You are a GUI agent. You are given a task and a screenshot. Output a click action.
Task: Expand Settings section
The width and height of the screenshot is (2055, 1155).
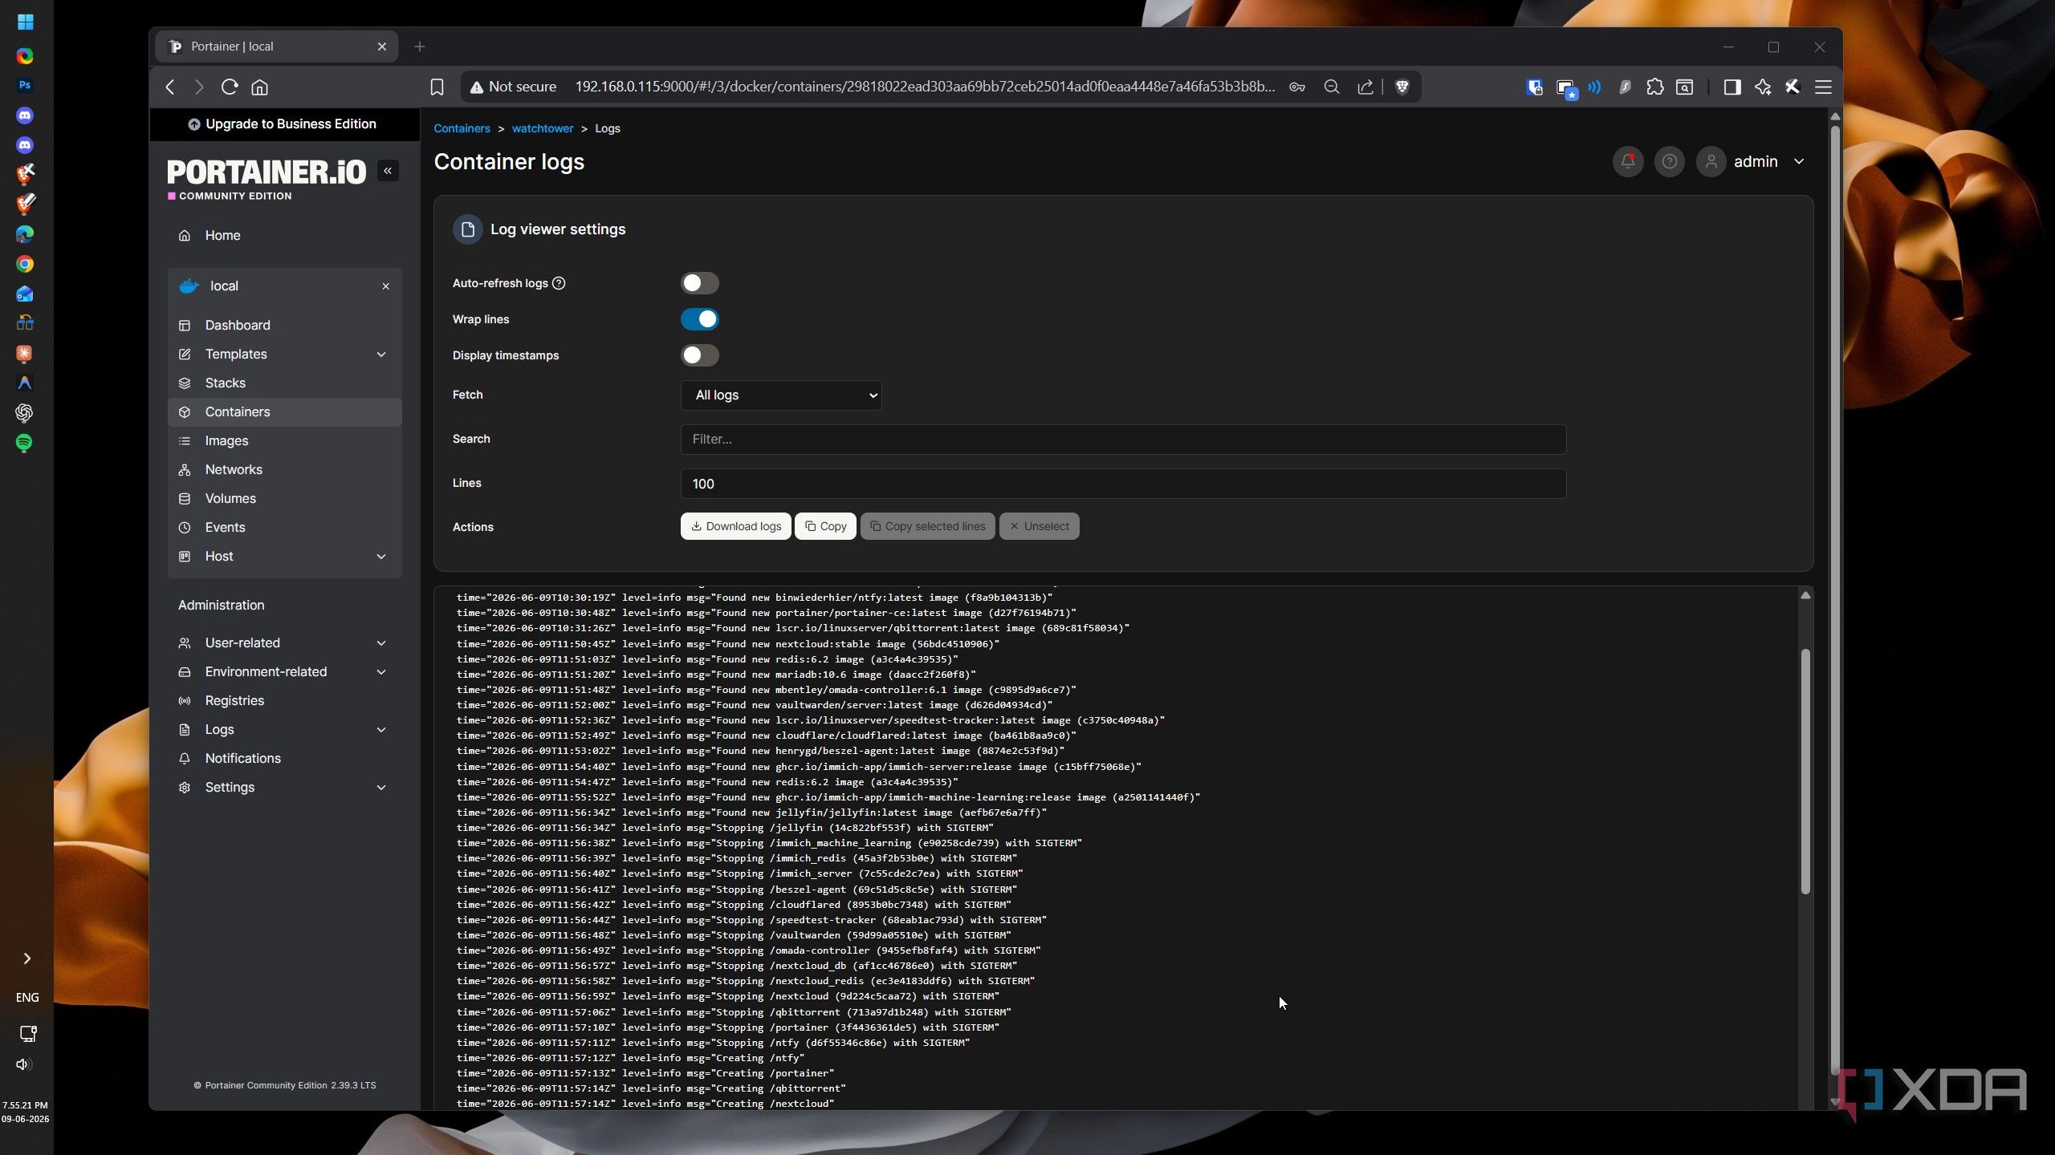[x=284, y=788]
